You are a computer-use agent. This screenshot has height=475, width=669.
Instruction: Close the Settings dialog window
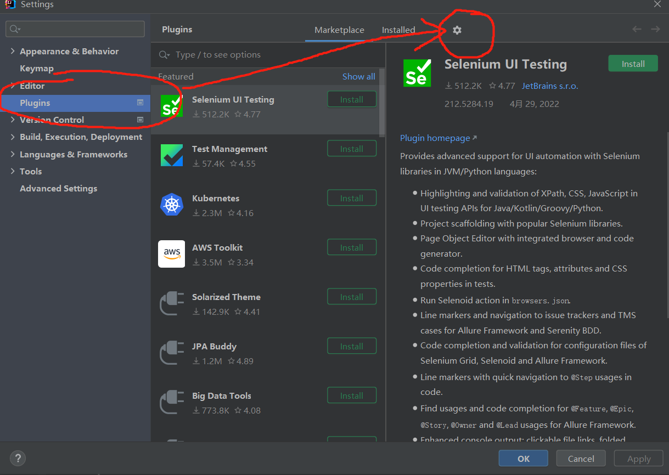657,4
